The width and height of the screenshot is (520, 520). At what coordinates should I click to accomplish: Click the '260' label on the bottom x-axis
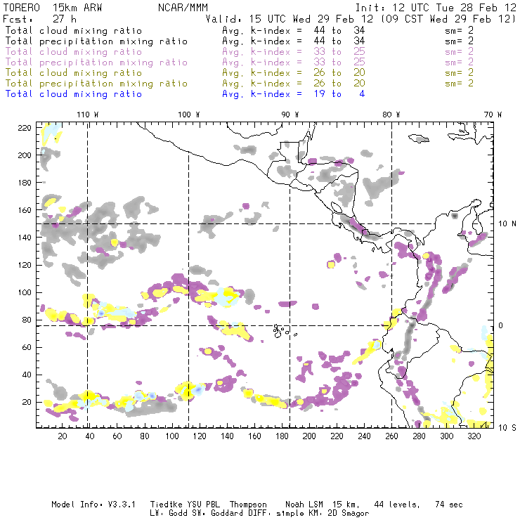391,436
